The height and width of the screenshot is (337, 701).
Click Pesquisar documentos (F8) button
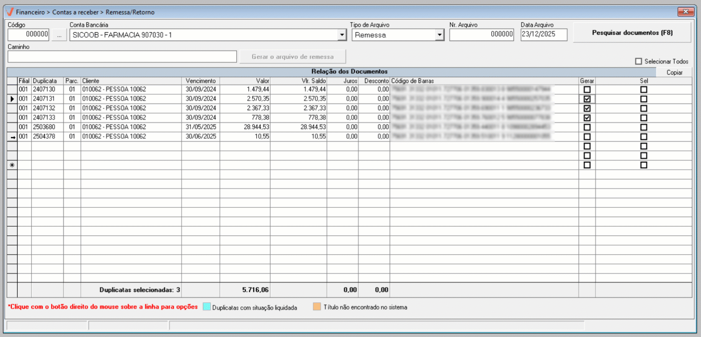[632, 33]
